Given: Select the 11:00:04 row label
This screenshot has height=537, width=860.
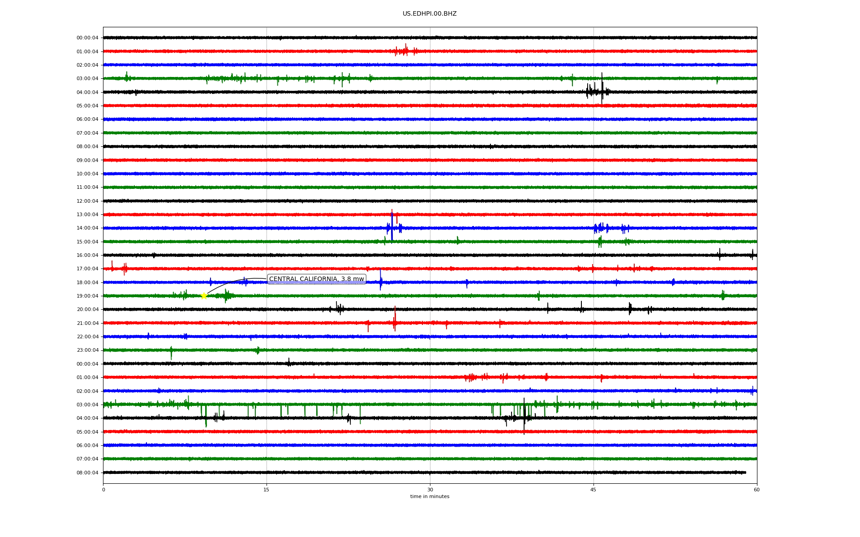Looking at the screenshot, I should coord(87,188).
